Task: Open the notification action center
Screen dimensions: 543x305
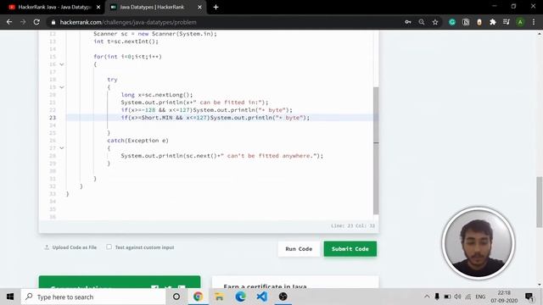Action: pos(529,297)
